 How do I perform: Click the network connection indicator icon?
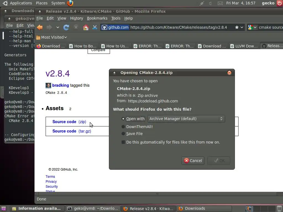click(x=201, y=3)
